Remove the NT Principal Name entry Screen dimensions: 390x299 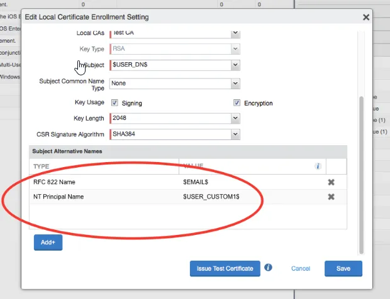[331, 197]
